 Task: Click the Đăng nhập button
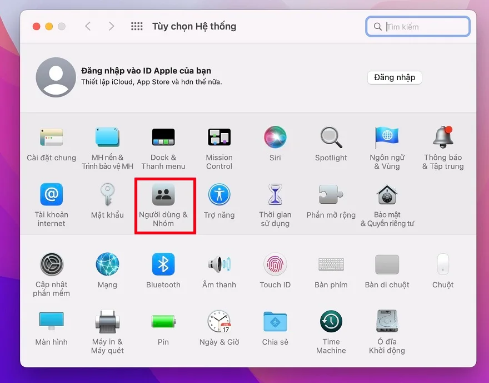(395, 77)
